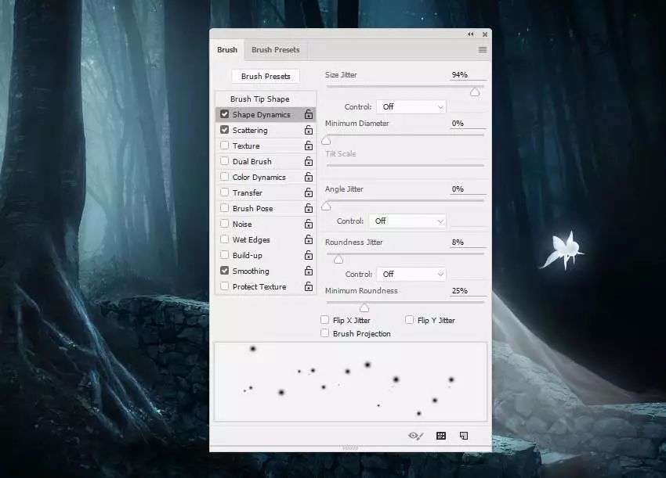
Task: Disable the Smoothing checkbox
Action: (x=225, y=271)
